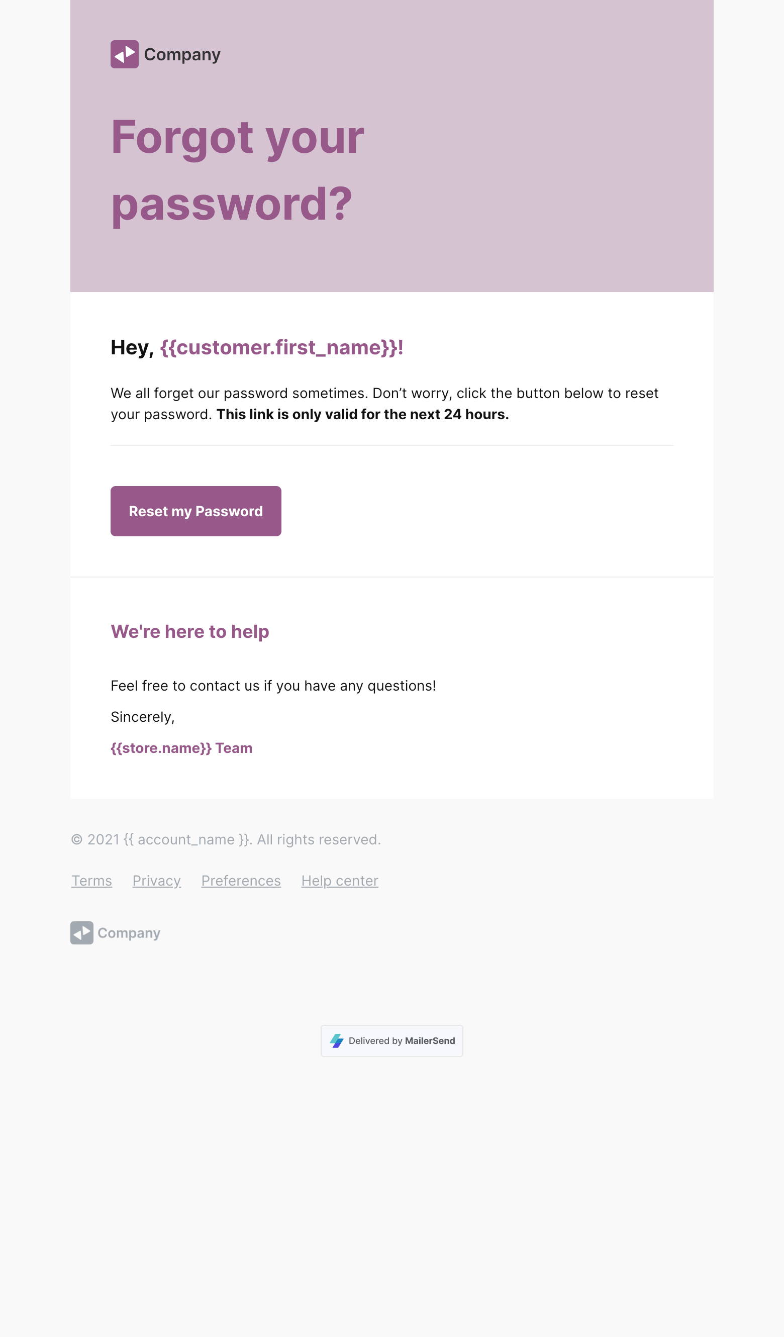Visit the Help center link
784x1337 pixels.
click(340, 881)
